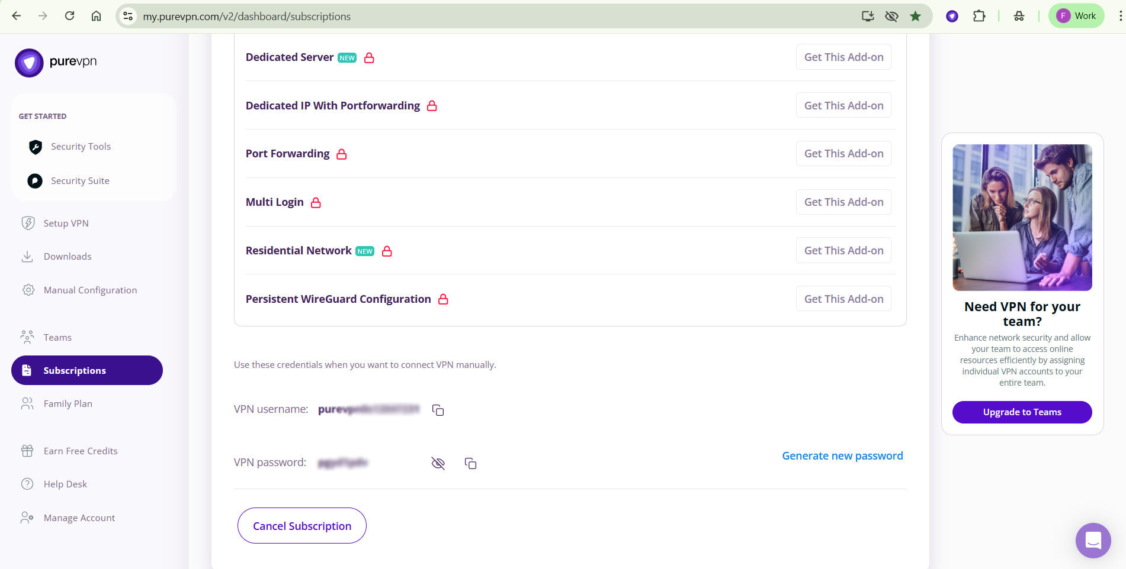The image size is (1126, 569).
Task: Click lock icon beside Multi Login
Action: pyautogui.click(x=316, y=202)
